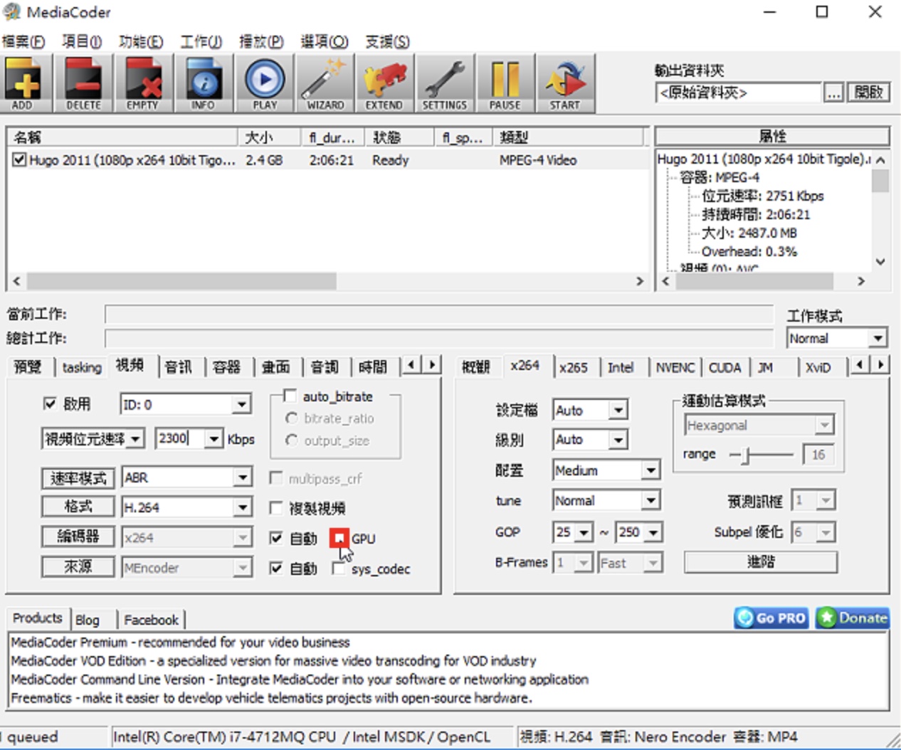Switch to the Facebook tab
Screen dimensions: 901x750
pos(151,620)
